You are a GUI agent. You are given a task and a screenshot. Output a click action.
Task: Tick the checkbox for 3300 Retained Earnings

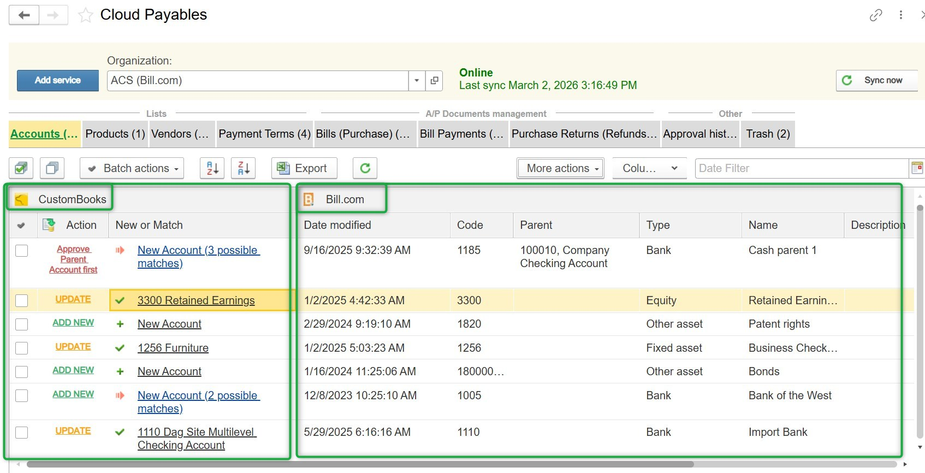[22, 300]
